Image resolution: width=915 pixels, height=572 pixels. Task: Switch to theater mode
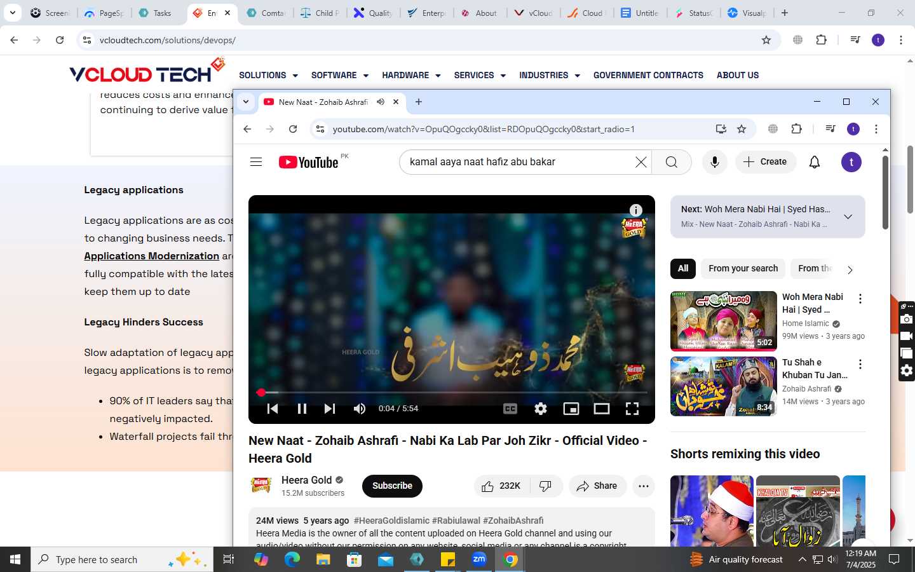tap(602, 409)
